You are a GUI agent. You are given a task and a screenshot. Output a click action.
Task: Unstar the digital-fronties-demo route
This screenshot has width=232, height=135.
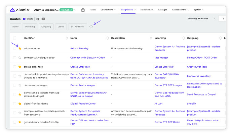coord(20,104)
